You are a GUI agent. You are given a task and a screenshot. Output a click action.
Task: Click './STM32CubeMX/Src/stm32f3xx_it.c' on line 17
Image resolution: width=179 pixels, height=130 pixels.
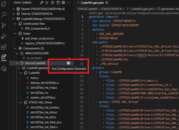[144, 85]
